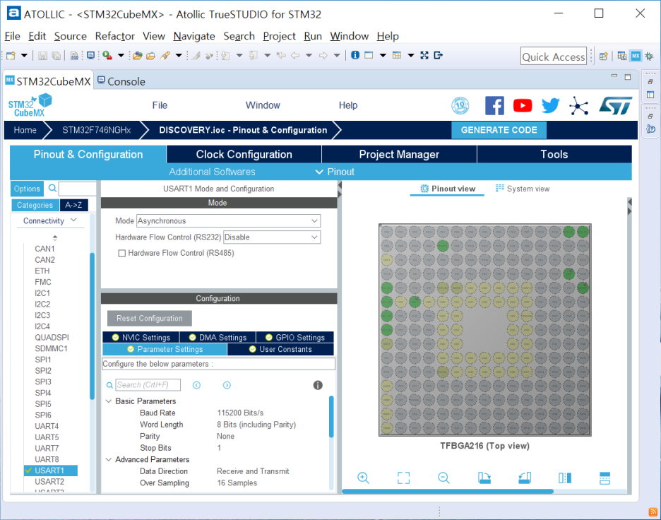Screen dimensions: 661x520
Task: Click the Quick Access field
Action: pos(554,56)
